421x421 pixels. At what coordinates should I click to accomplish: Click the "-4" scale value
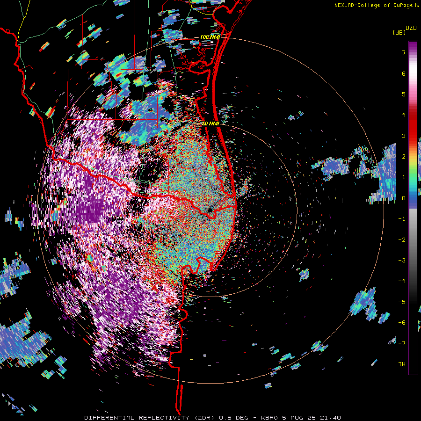[402, 281]
